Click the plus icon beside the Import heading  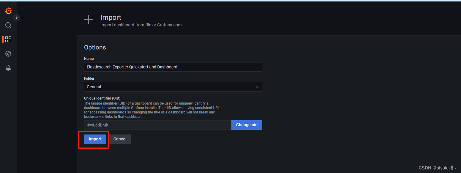(88, 20)
